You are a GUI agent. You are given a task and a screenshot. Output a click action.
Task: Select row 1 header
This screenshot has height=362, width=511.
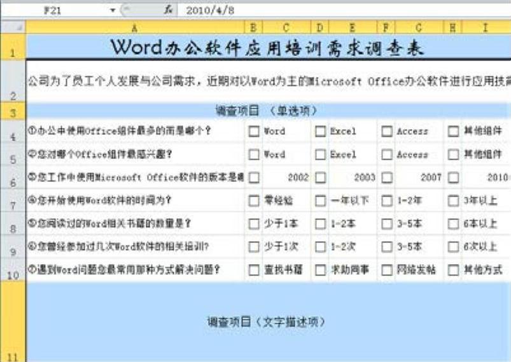(13, 47)
